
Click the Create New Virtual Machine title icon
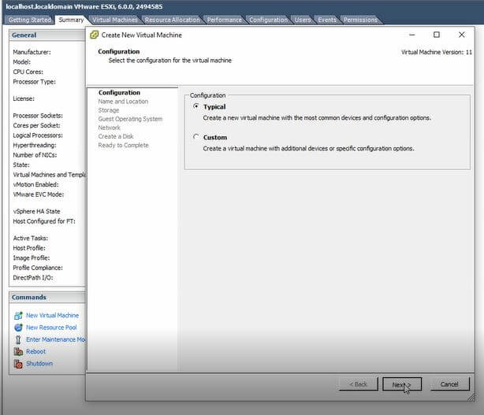pos(94,35)
